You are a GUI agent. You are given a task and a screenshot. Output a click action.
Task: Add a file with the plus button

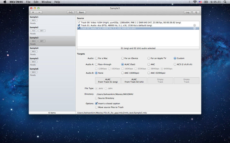pos(33,12)
